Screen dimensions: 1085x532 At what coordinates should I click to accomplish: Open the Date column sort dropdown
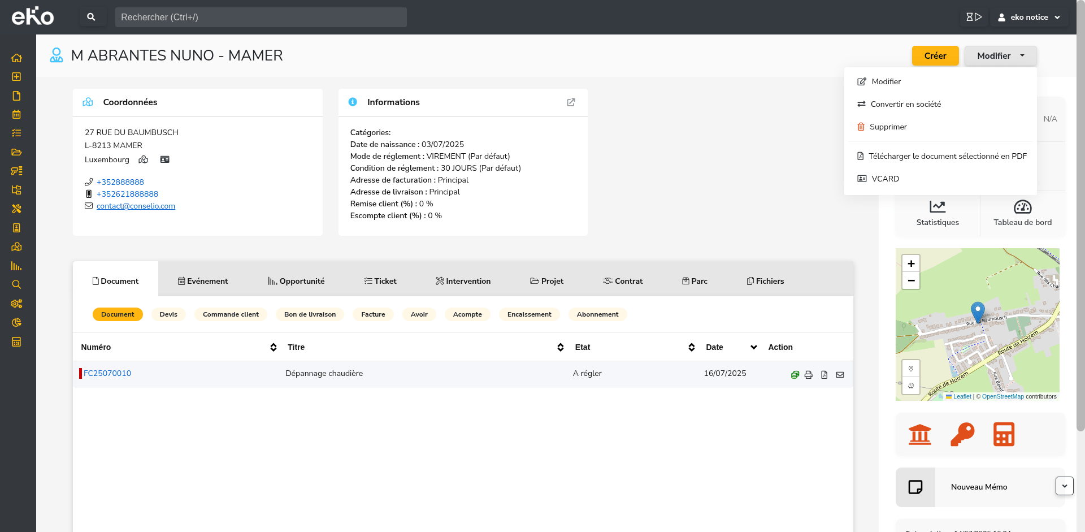pos(753,347)
